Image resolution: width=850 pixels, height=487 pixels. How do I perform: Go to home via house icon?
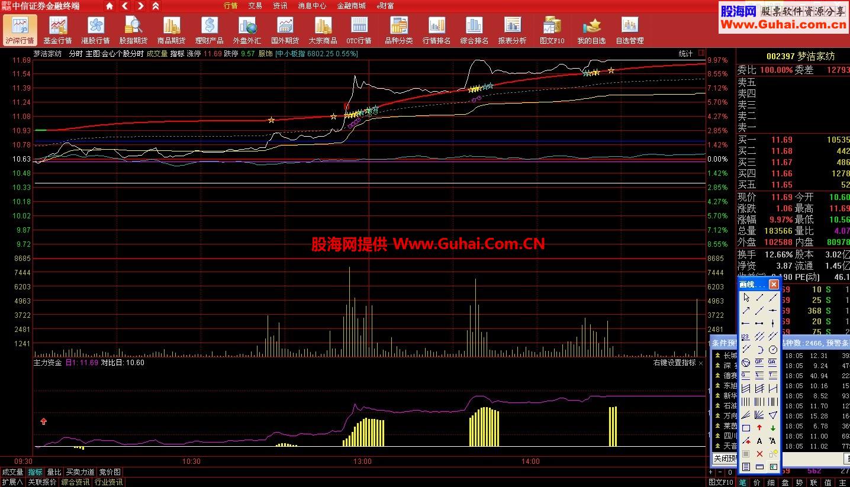click(110, 6)
